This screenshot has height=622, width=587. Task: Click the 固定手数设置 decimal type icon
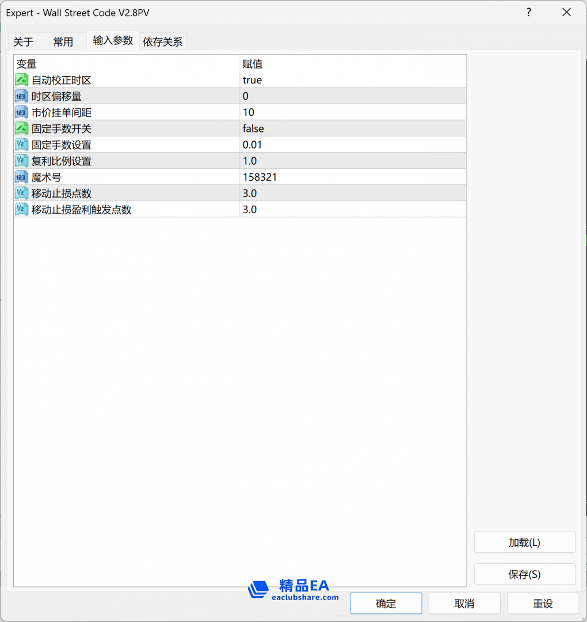tap(21, 145)
